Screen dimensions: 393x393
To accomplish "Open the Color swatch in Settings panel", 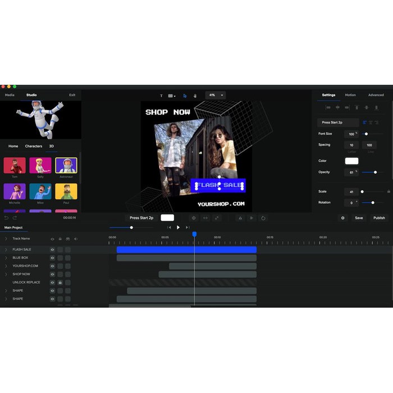I will 351,161.
